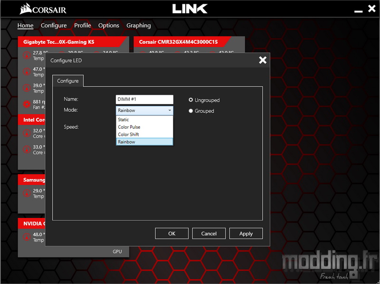The width and height of the screenshot is (380, 284).
Task: Click the 29.0 temperature reading
Action: 39,191
